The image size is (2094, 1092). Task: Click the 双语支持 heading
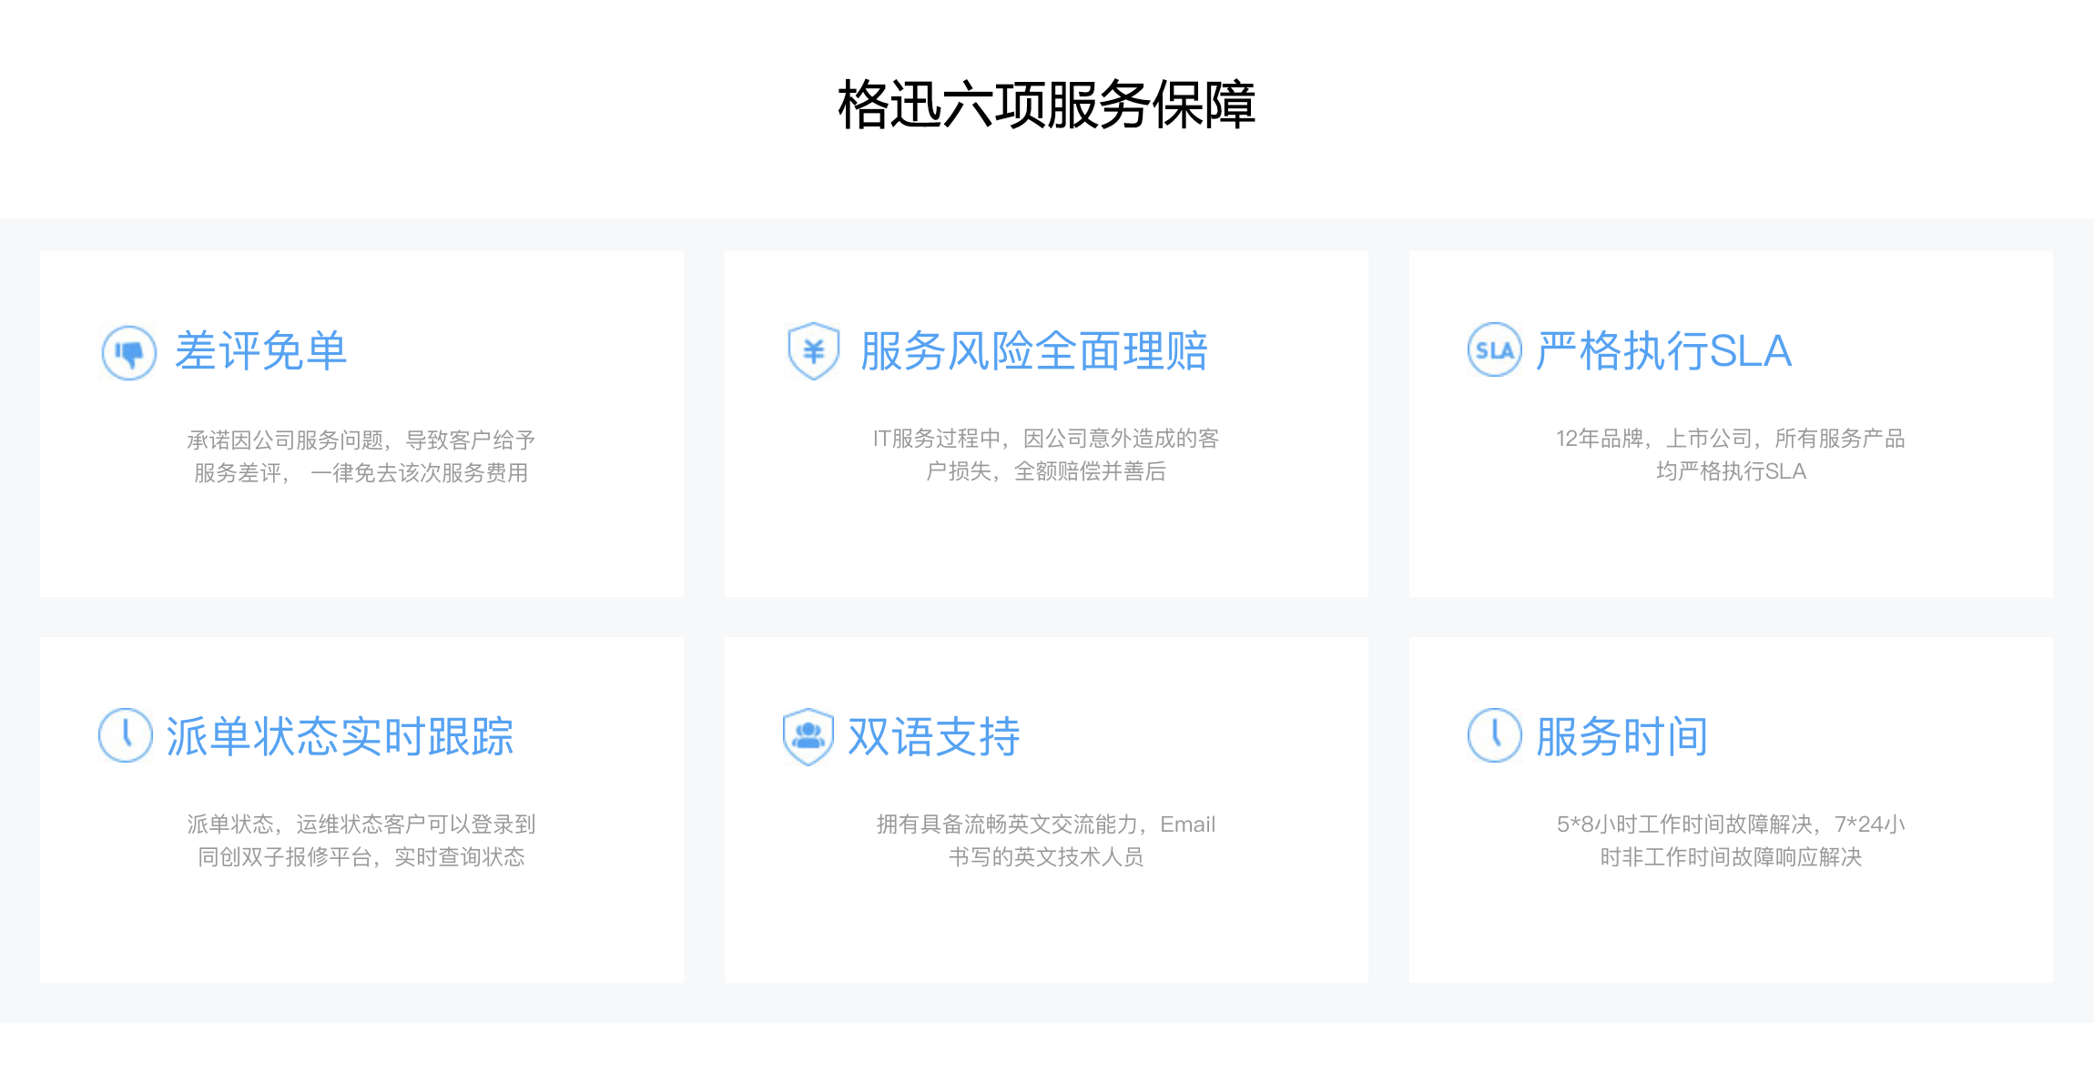(933, 736)
